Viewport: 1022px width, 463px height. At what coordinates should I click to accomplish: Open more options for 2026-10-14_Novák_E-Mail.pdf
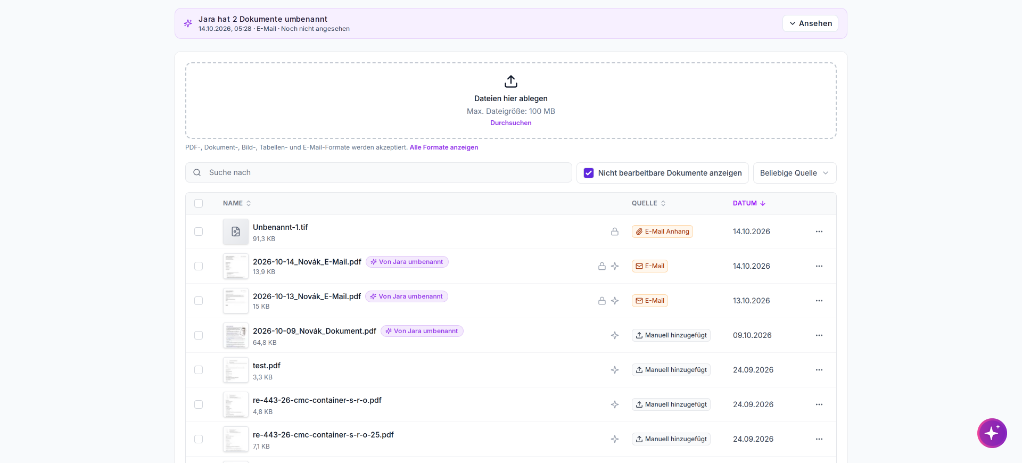(x=819, y=266)
